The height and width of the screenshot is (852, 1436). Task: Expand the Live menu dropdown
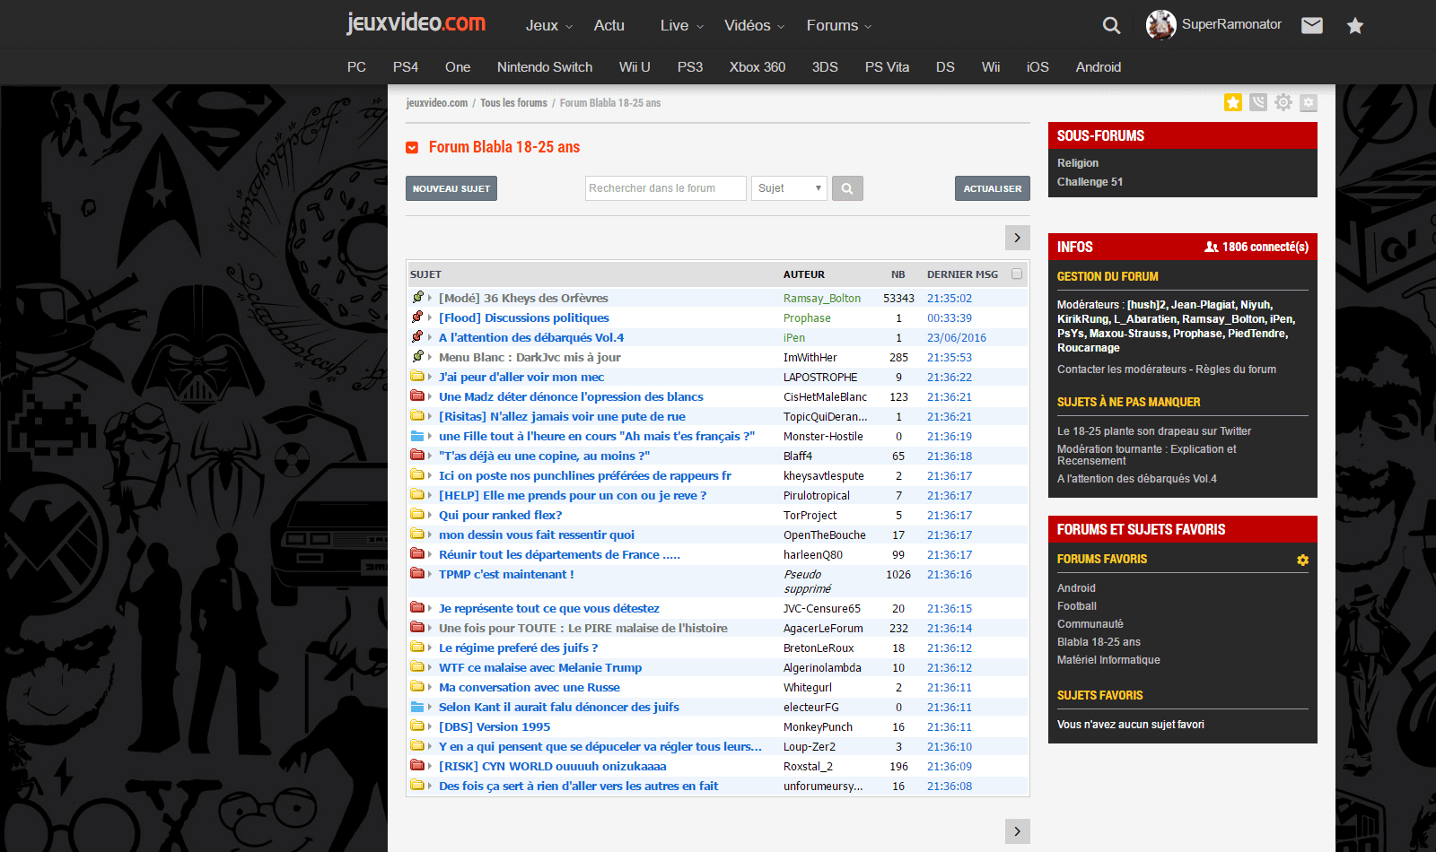tap(682, 25)
